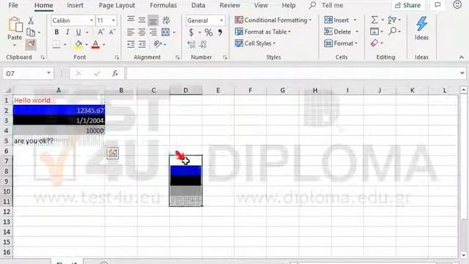
Task: Decrease font size with smaller A
Action: [x=112, y=32]
